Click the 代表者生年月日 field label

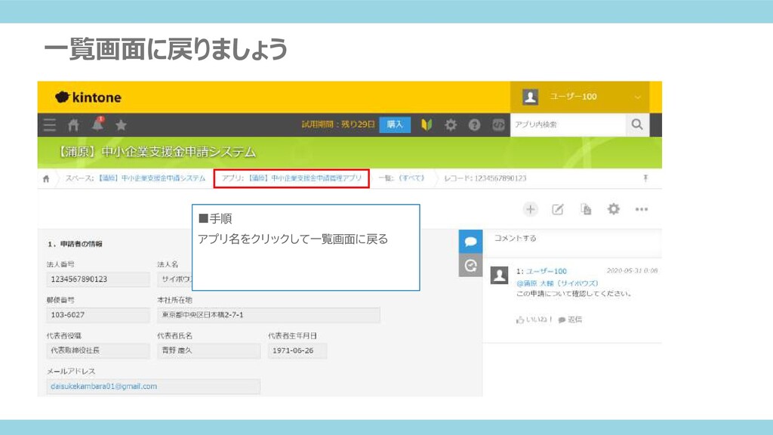(292, 336)
